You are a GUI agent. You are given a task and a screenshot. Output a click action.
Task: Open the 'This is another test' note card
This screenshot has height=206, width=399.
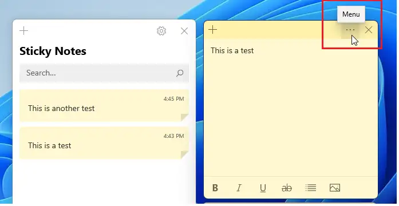pyautogui.click(x=104, y=105)
